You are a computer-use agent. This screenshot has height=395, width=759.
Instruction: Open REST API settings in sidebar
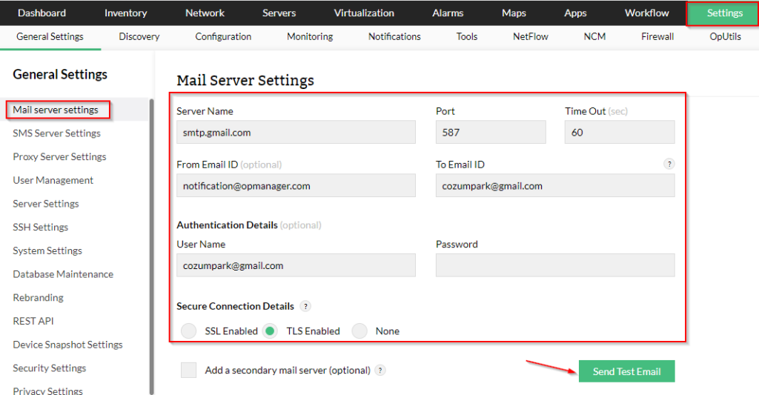pos(33,321)
